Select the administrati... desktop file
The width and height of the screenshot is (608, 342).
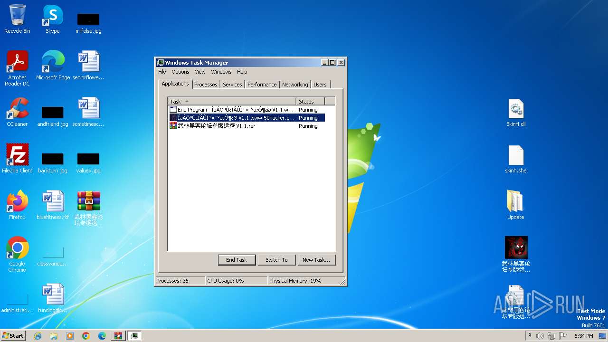tap(17, 304)
